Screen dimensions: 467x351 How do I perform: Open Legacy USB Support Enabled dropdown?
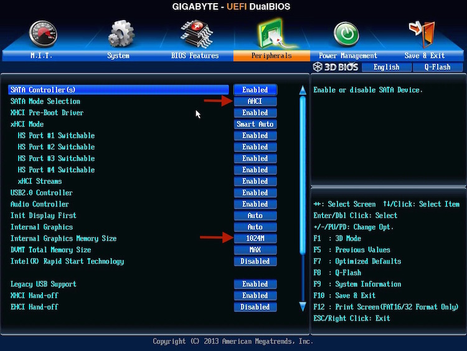tap(255, 284)
